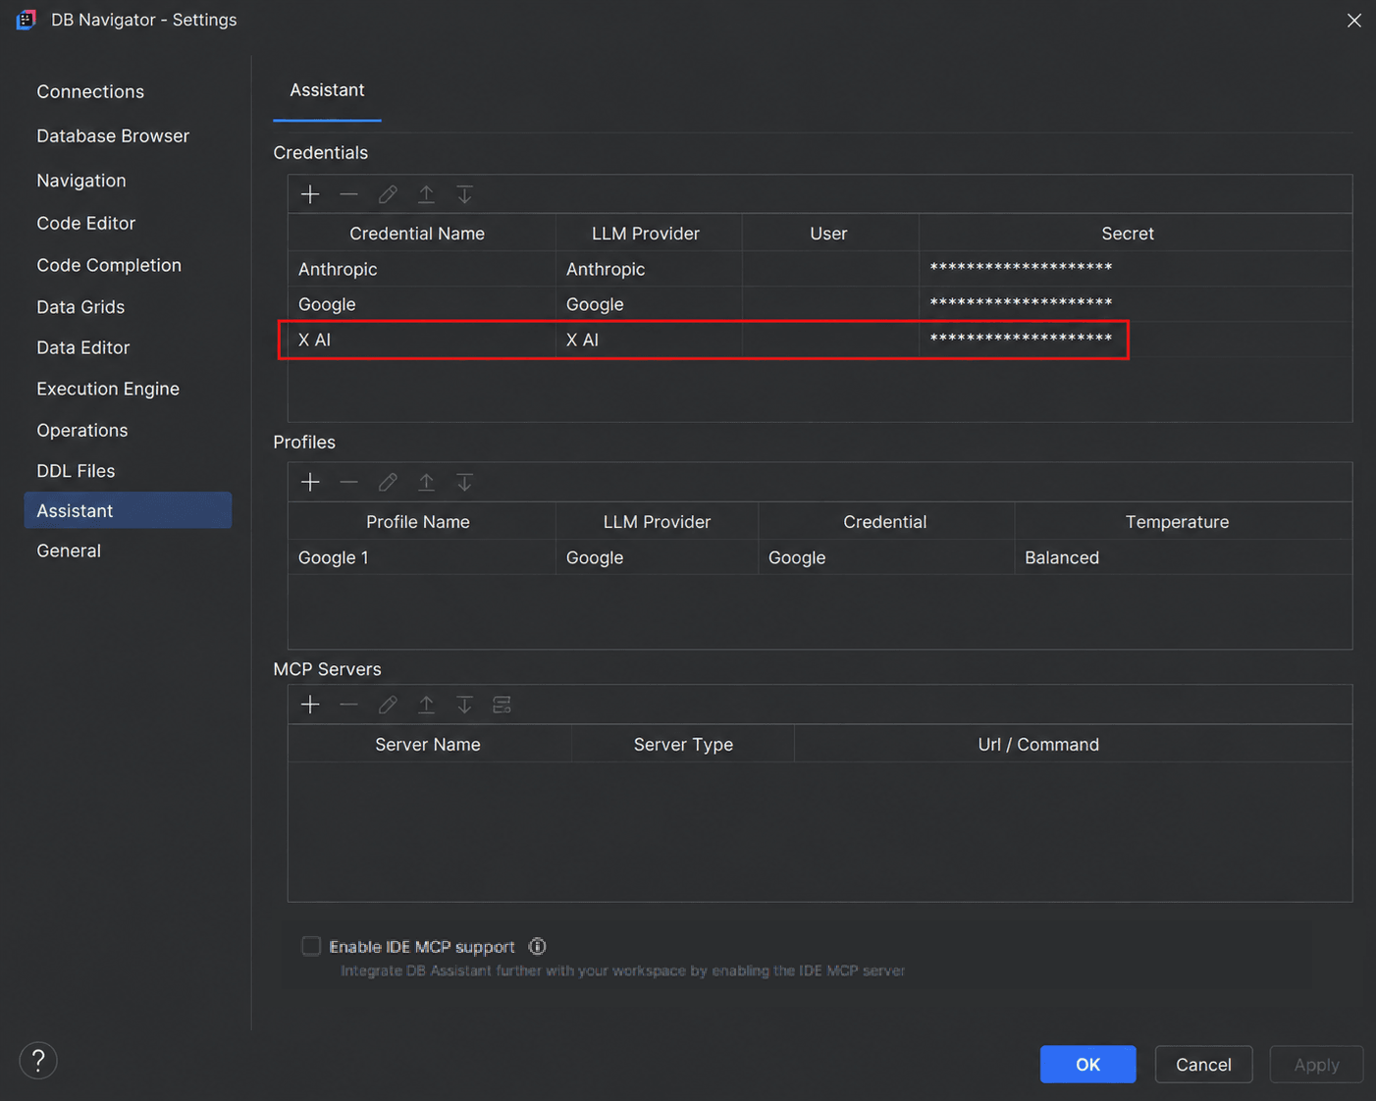Move MCP server down arrow icon

464,705
